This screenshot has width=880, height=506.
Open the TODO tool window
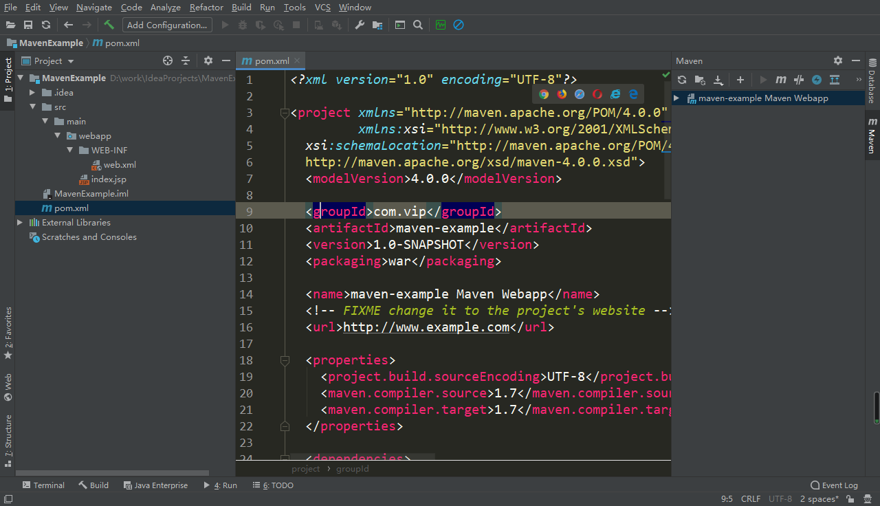273,485
